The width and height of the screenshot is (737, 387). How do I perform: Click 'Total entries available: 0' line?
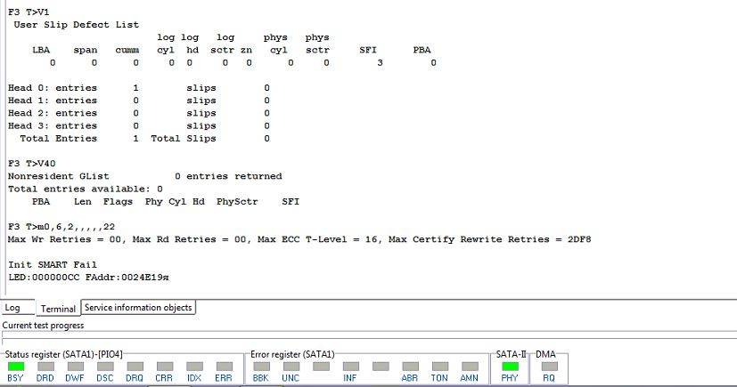click(85, 189)
